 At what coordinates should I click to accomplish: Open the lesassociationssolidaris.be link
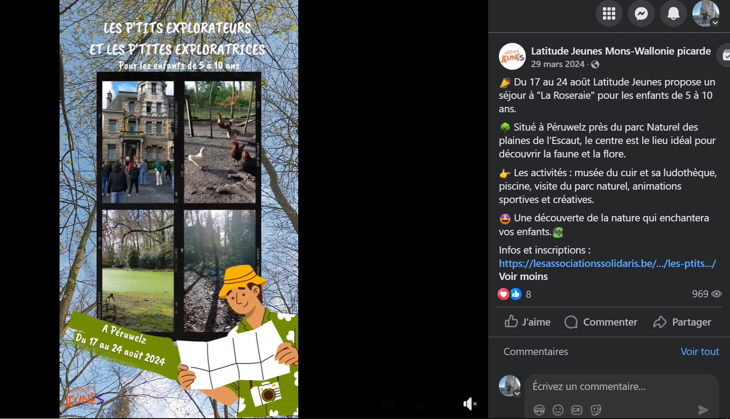[607, 263]
